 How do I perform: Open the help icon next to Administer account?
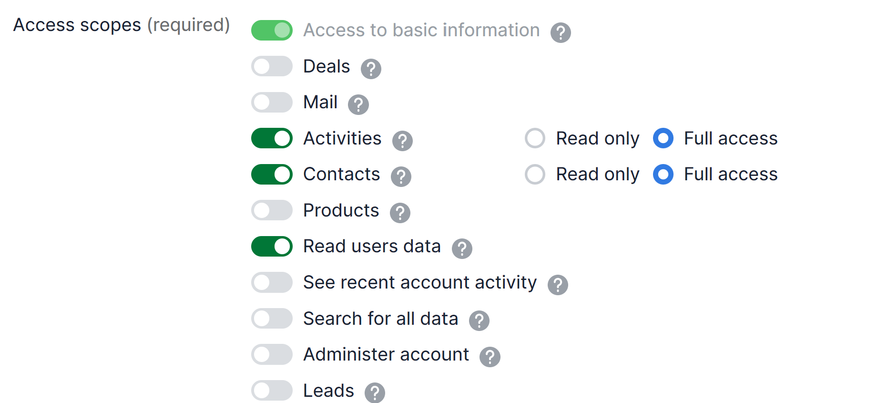[x=490, y=357]
